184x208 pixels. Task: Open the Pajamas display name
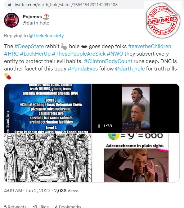pyautogui.click(x=32, y=17)
